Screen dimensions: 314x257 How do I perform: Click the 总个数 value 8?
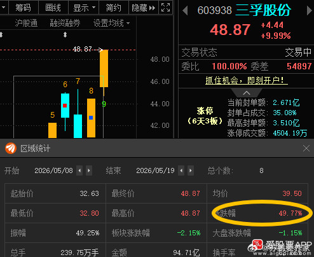tap(261, 170)
